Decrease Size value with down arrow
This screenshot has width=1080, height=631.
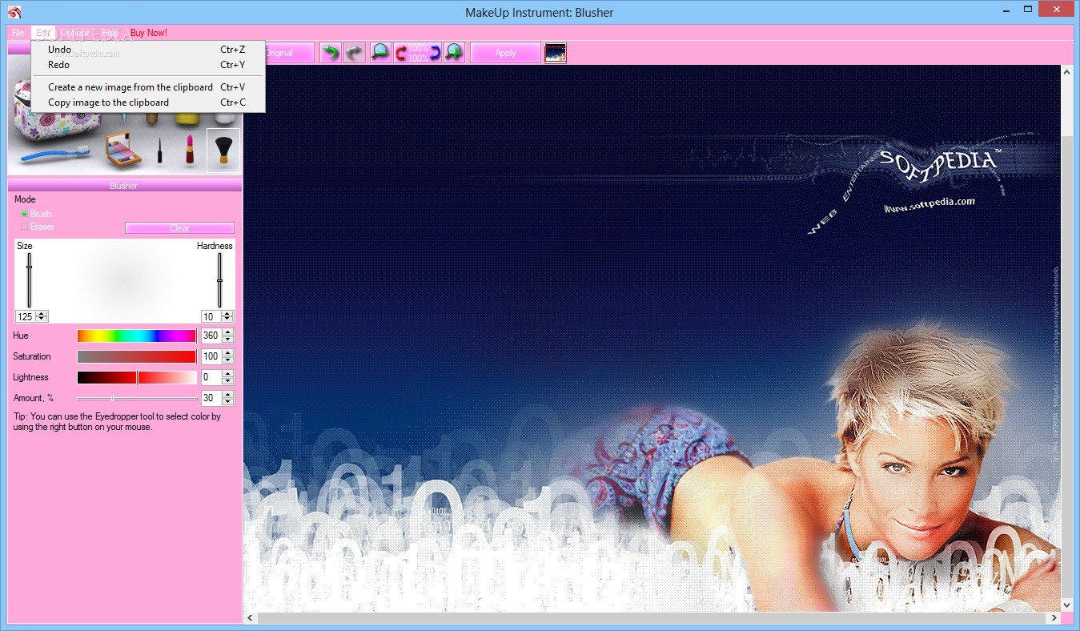tap(42, 320)
